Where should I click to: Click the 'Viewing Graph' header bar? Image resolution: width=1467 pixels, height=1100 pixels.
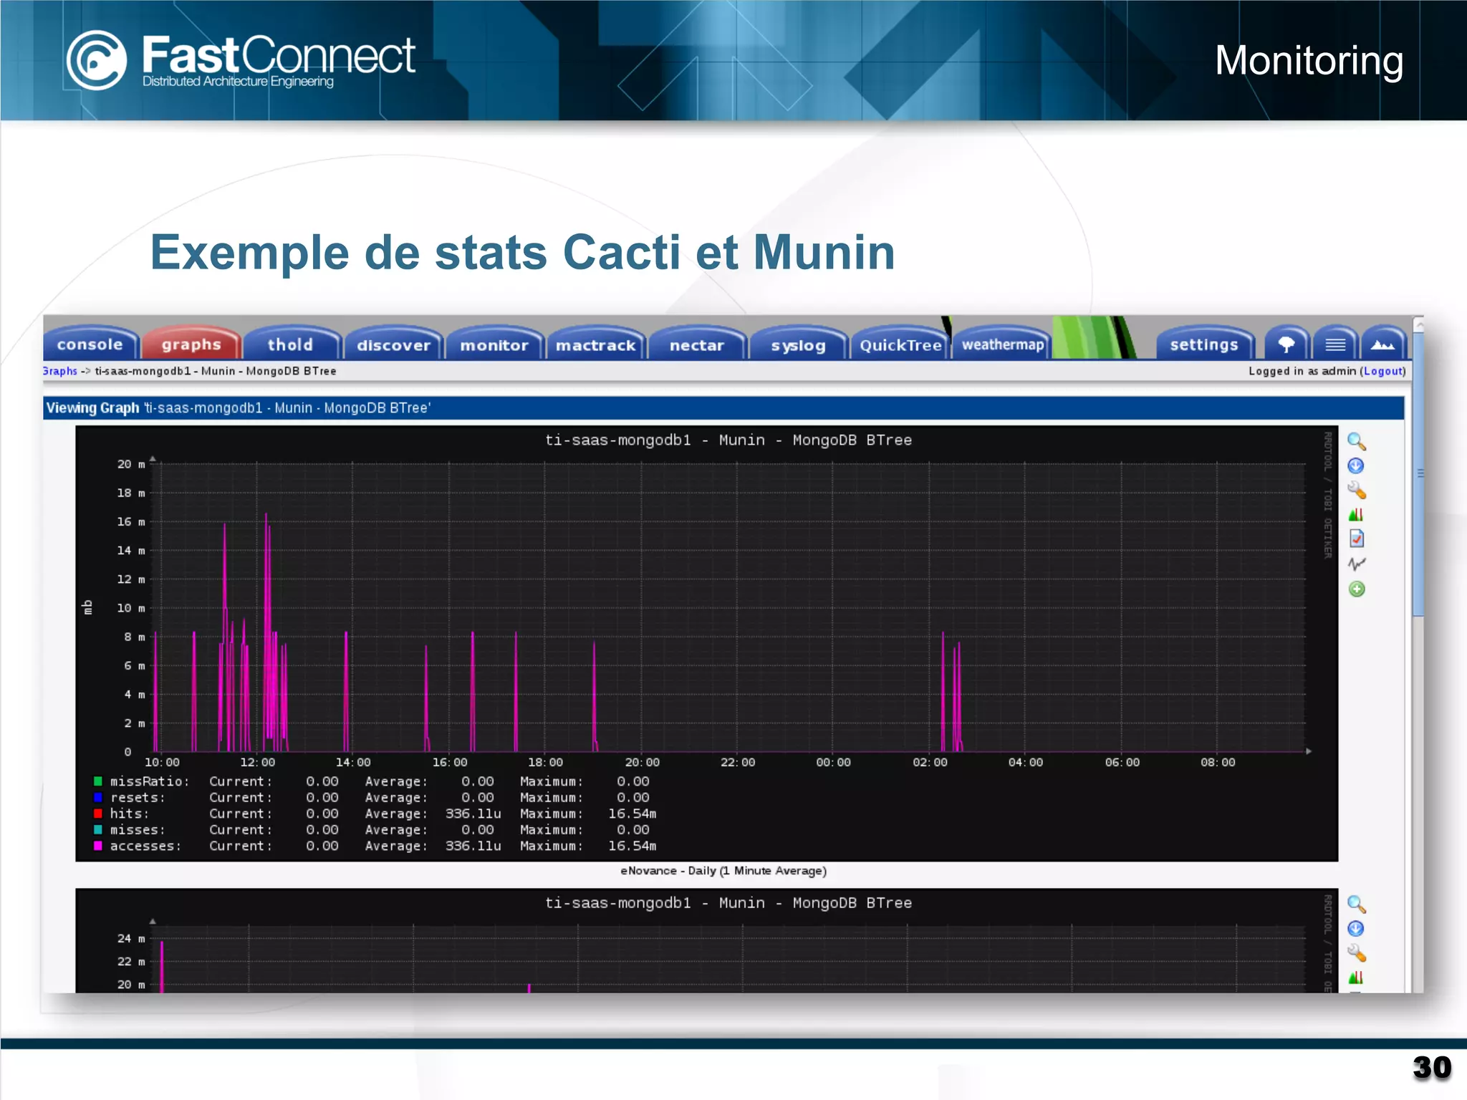point(723,408)
